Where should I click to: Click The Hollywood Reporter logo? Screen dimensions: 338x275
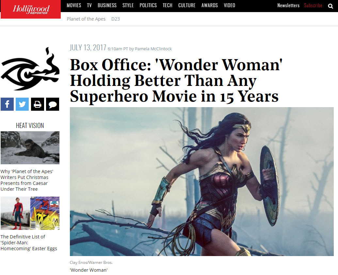[x=31, y=9]
